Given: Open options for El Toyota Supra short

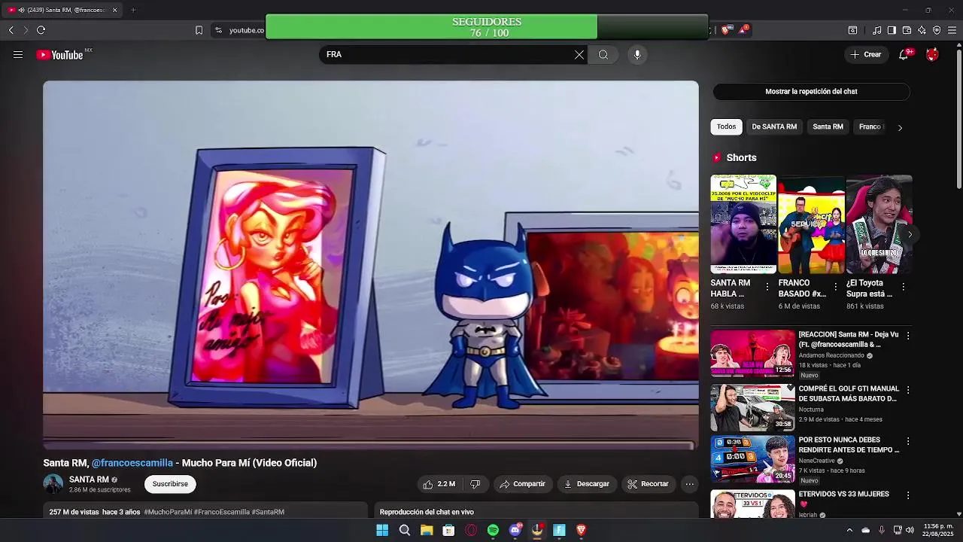Looking at the screenshot, I should tap(904, 287).
